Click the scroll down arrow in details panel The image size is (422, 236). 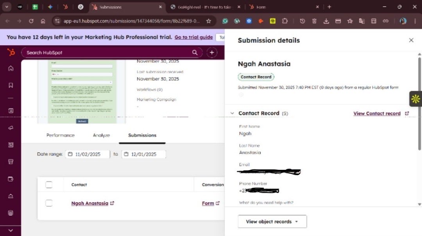coord(419,204)
